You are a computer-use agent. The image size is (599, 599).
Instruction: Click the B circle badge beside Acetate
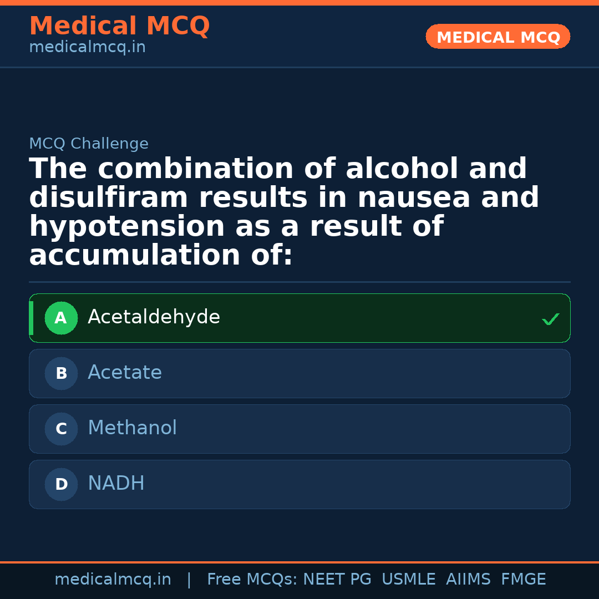[x=61, y=373]
